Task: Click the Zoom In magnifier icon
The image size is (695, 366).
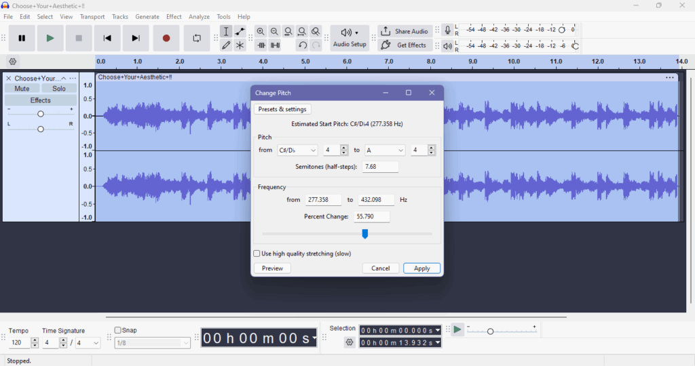Action: (261, 32)
